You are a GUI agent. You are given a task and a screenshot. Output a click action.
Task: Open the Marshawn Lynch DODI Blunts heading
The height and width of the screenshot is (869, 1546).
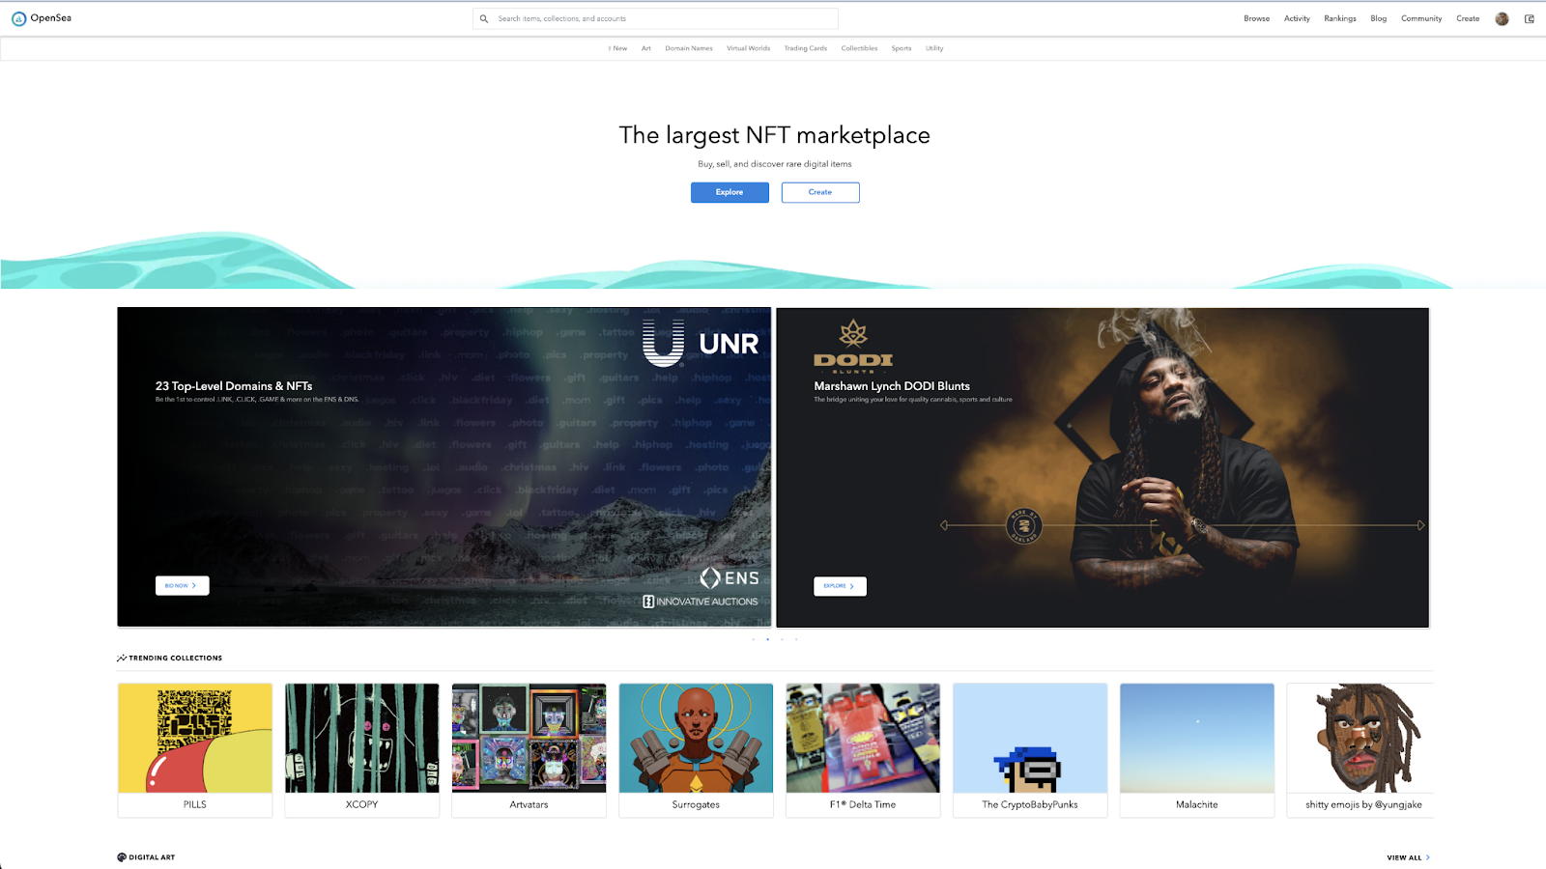point(892,386)
